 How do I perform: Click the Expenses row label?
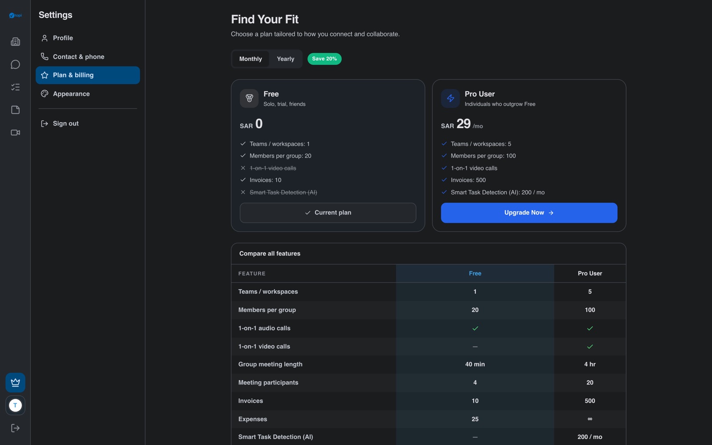click(x=252, y=419)
